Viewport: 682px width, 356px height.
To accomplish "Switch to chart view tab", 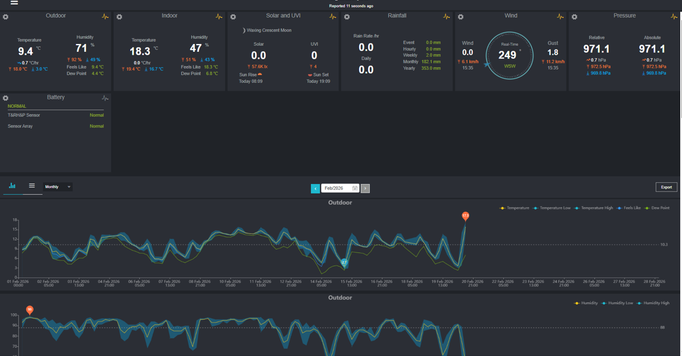I will coord(12,186).
